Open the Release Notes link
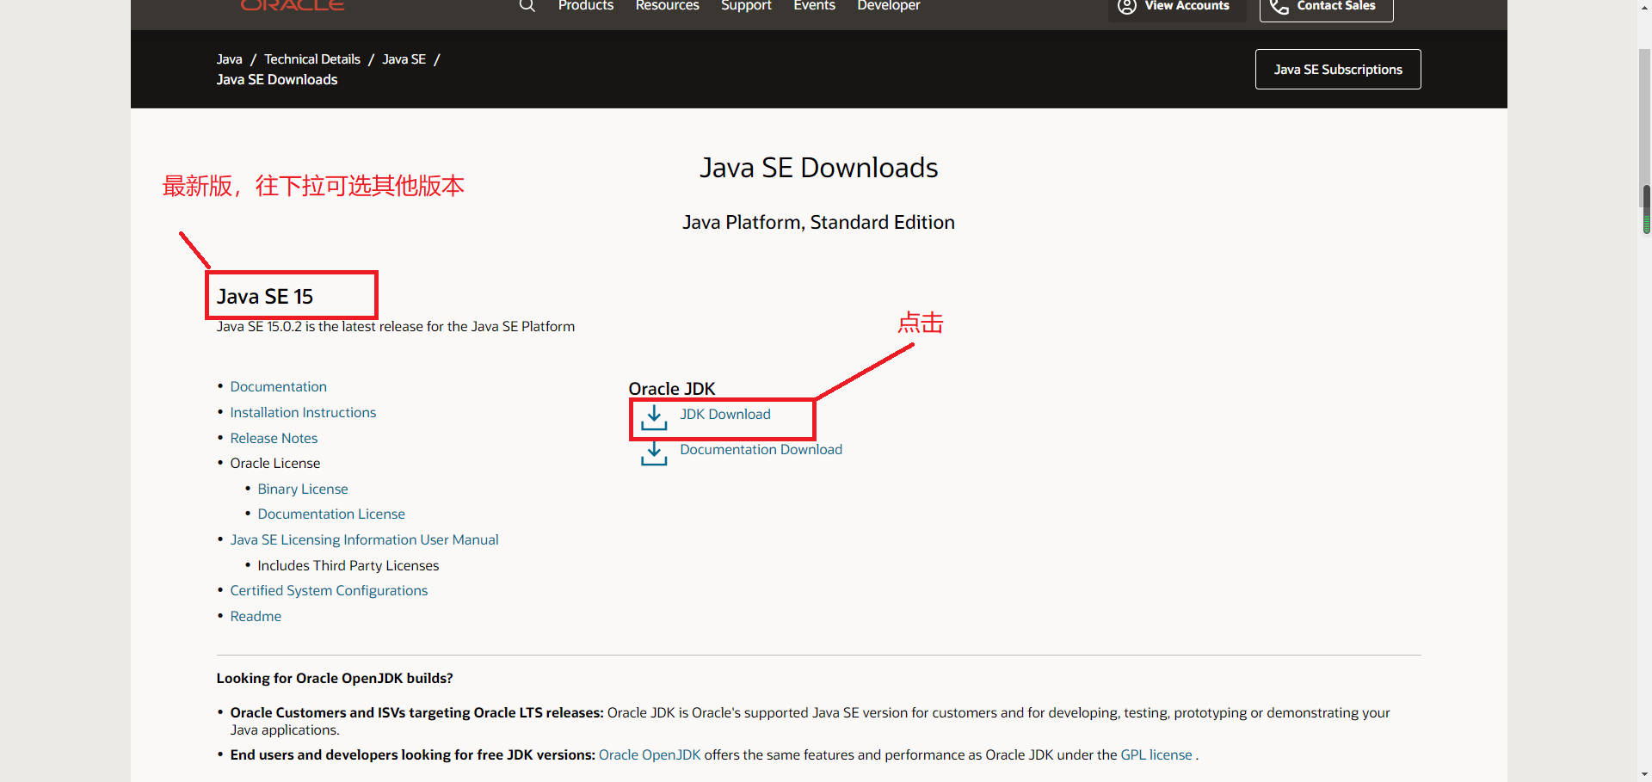The width and height of the screenshot is (1652, 782). (274, 438)
